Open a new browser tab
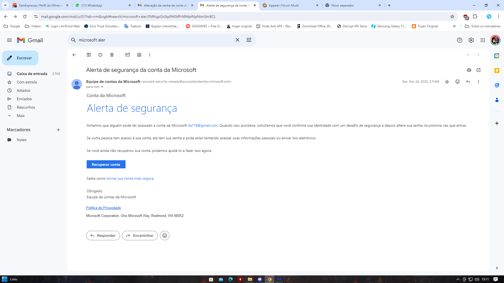The width and height of the screenshot is (504, 283). tap(389, 5)
